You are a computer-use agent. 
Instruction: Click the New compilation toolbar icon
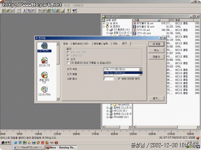click(3, 10)
